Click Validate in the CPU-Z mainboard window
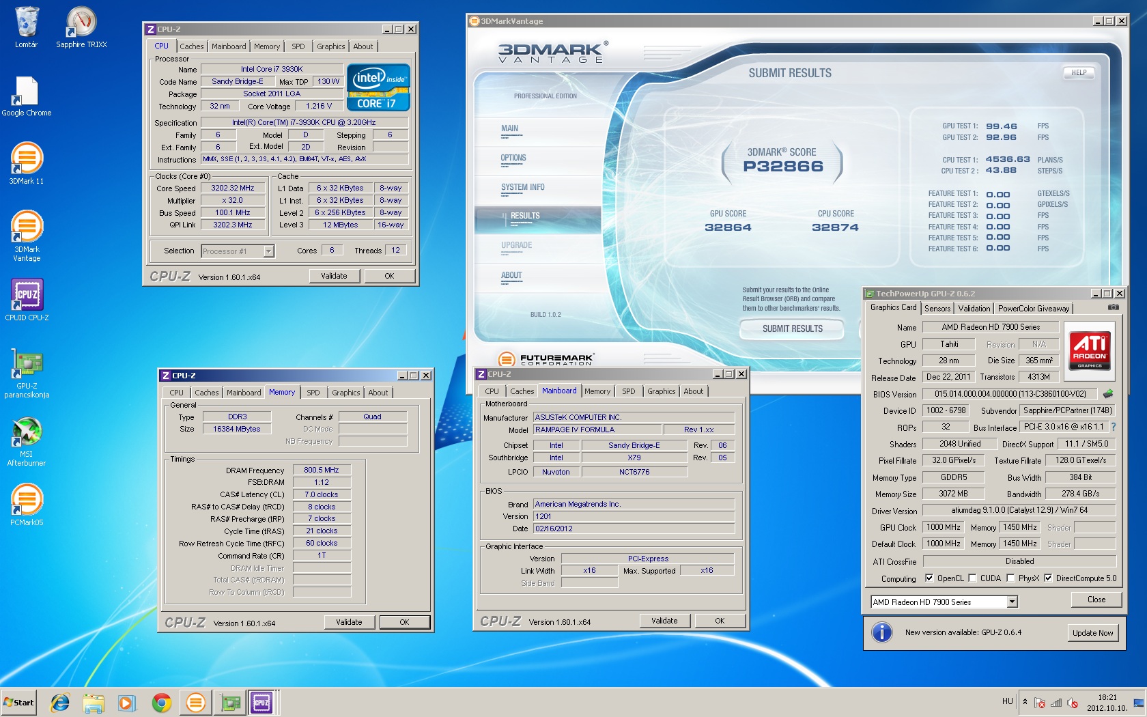1147x717 pixels. (x=664, y=621)
